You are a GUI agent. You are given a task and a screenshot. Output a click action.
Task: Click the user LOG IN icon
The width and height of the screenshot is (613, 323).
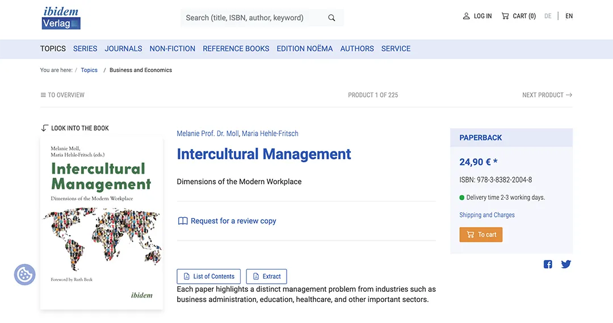[x=466, y=16]
